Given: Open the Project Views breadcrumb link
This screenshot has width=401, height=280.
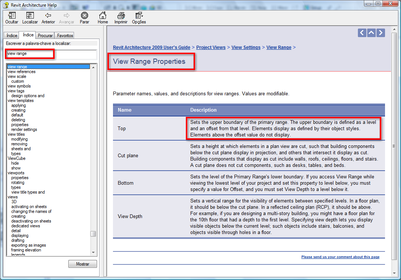Looking at the screenshot, I should click(211, 47).
